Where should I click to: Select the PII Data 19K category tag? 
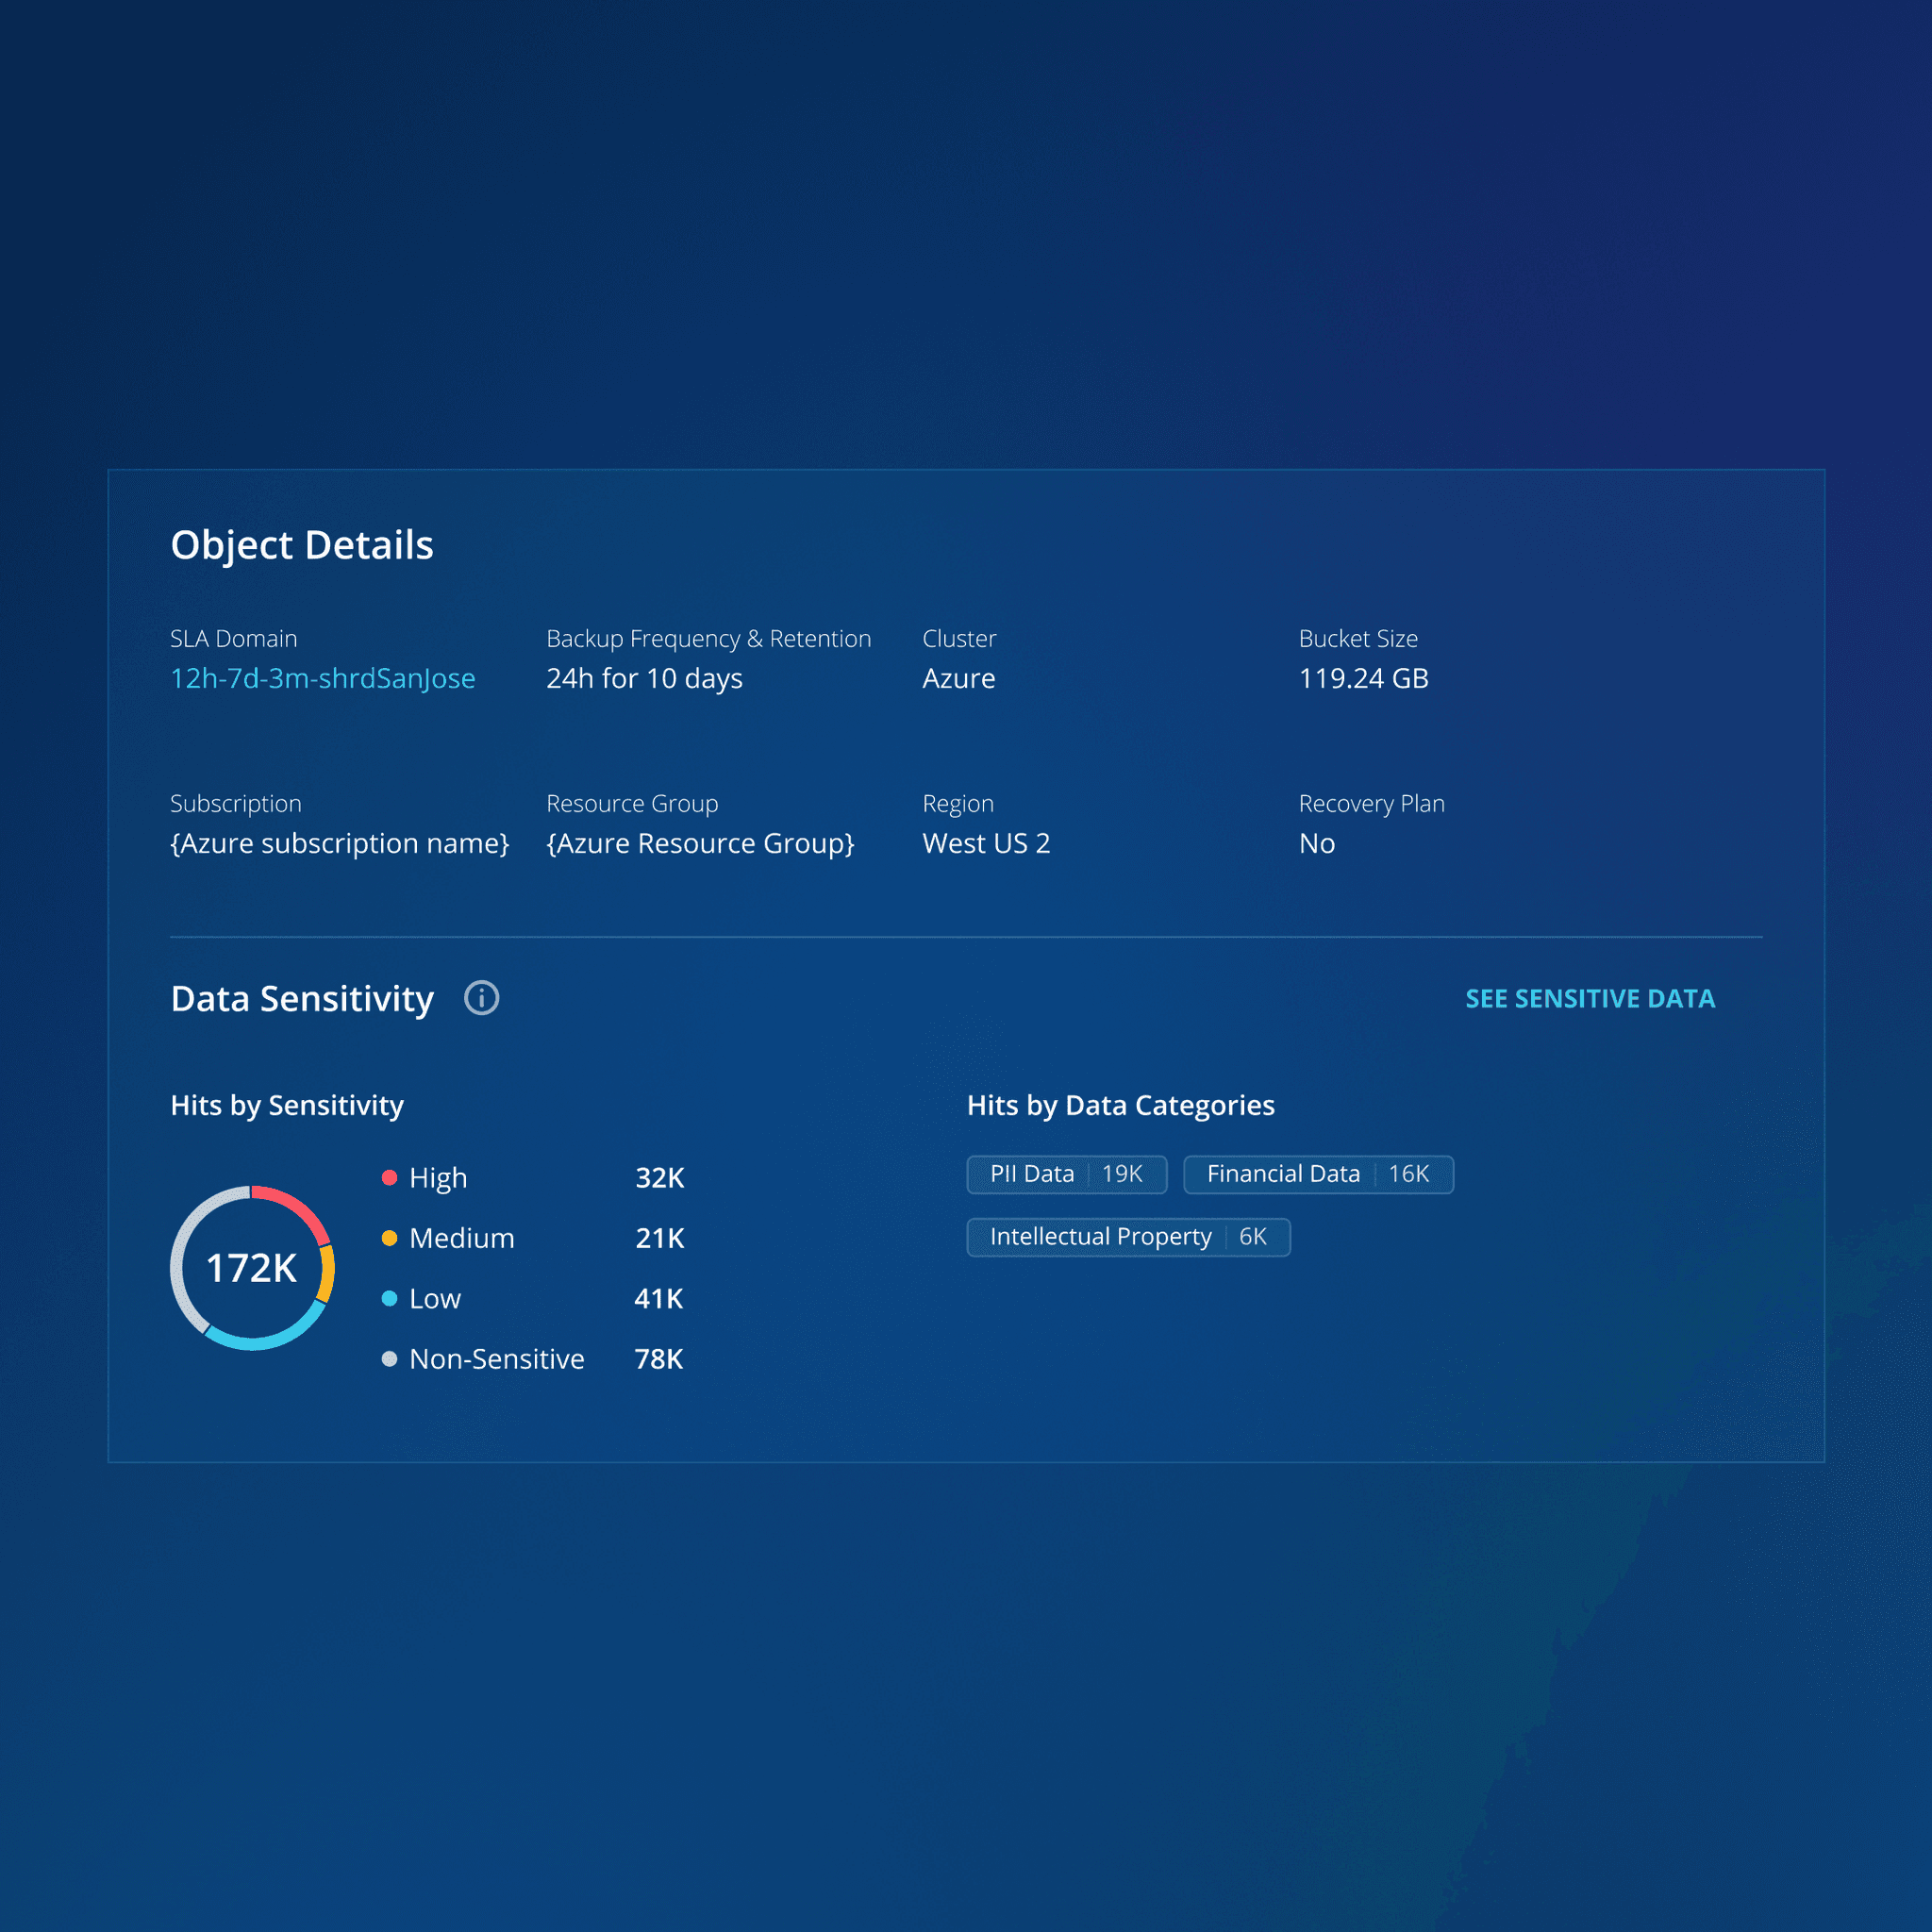[1066, 1174]
